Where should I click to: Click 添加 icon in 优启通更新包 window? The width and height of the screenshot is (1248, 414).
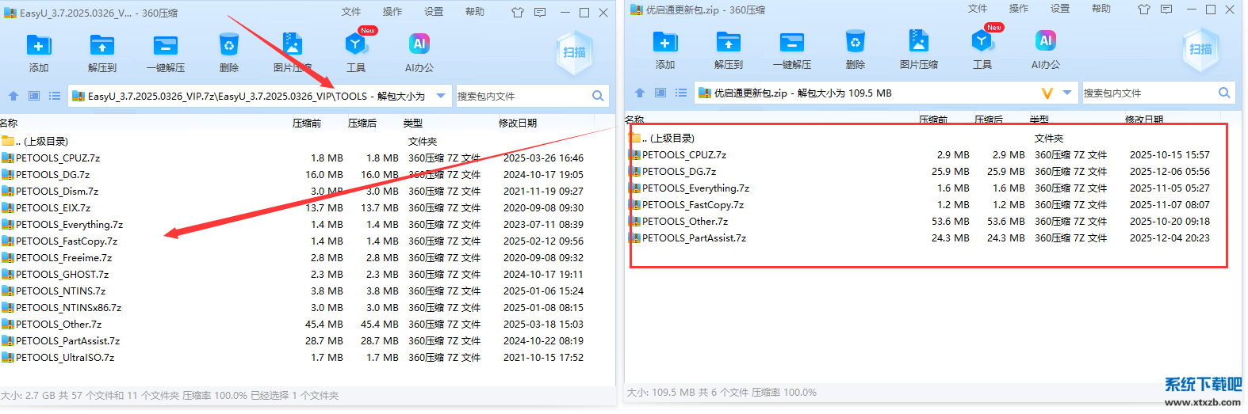click(x=665, y=42)
